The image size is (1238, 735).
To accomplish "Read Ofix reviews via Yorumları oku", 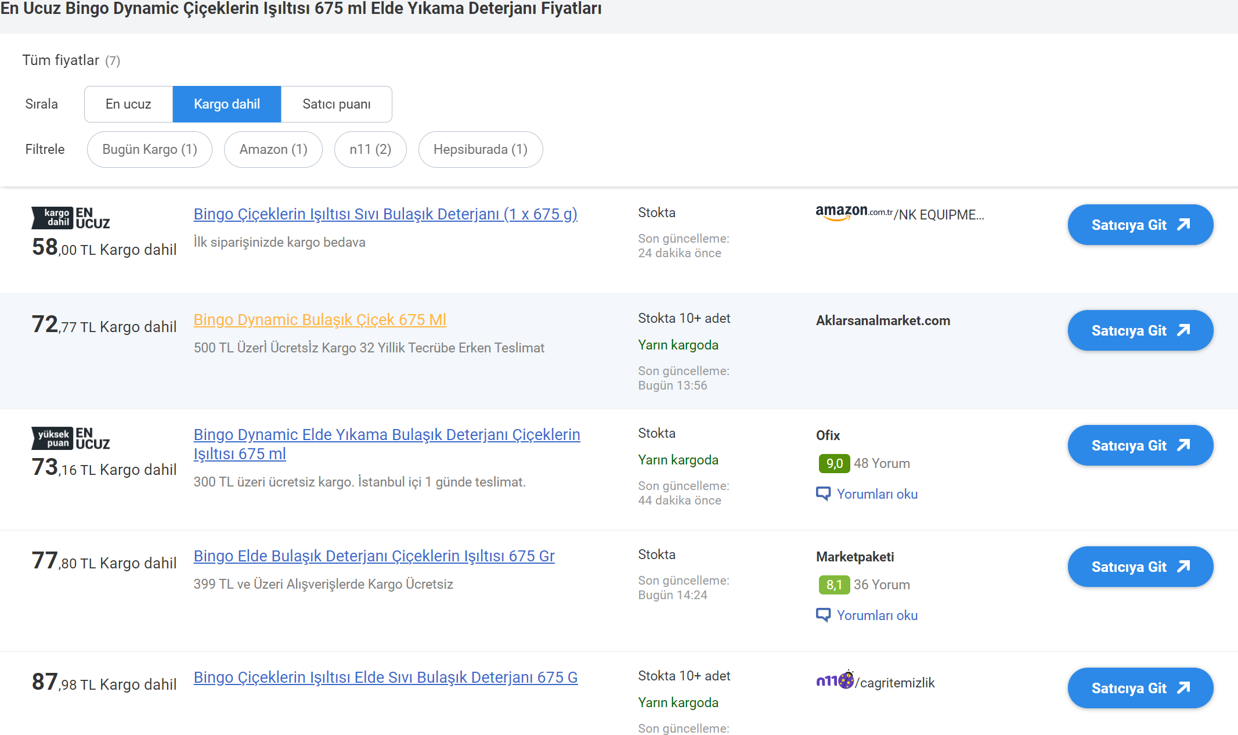I will (877, 494).
